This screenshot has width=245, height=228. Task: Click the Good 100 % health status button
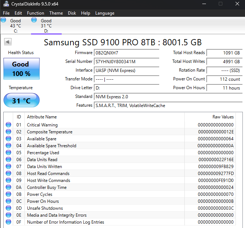coord(21,69)
